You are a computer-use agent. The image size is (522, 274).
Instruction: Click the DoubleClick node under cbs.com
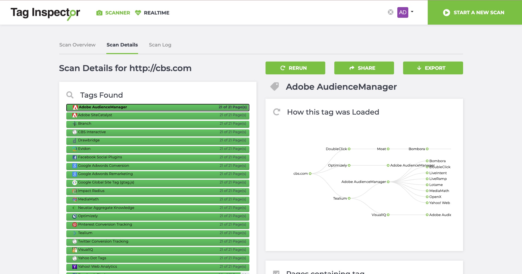pyautogui.click(x=349, y=149)
